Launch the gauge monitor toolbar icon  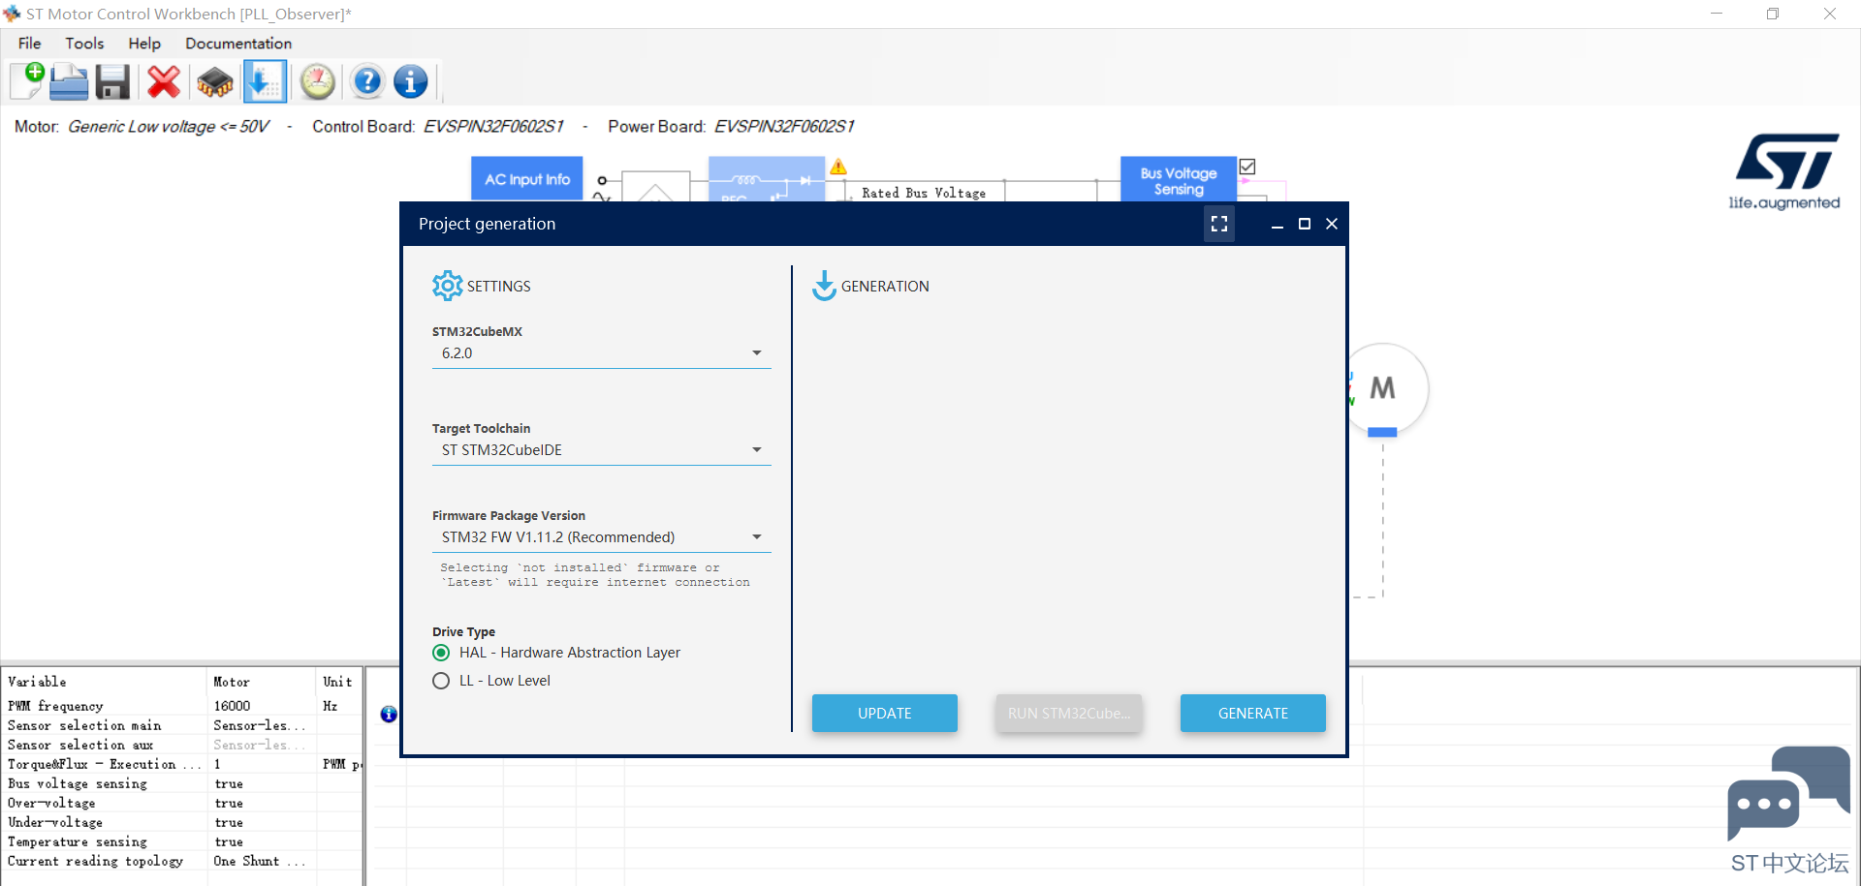coord(317,82)
